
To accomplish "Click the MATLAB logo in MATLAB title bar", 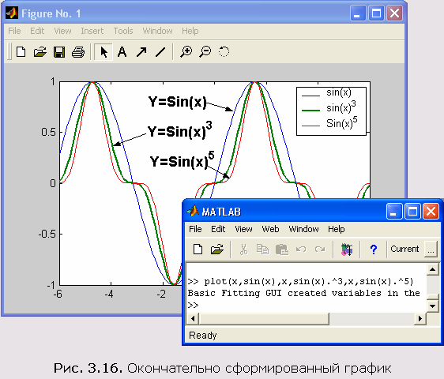I will (193, 211).
